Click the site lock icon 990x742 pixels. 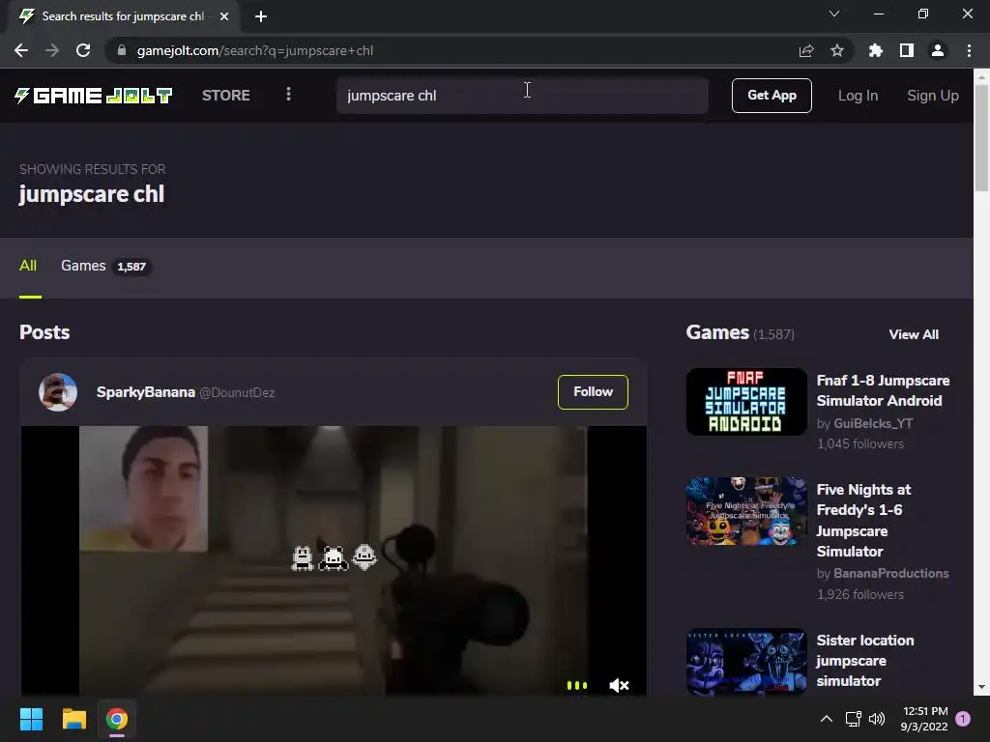click(121, 50)
